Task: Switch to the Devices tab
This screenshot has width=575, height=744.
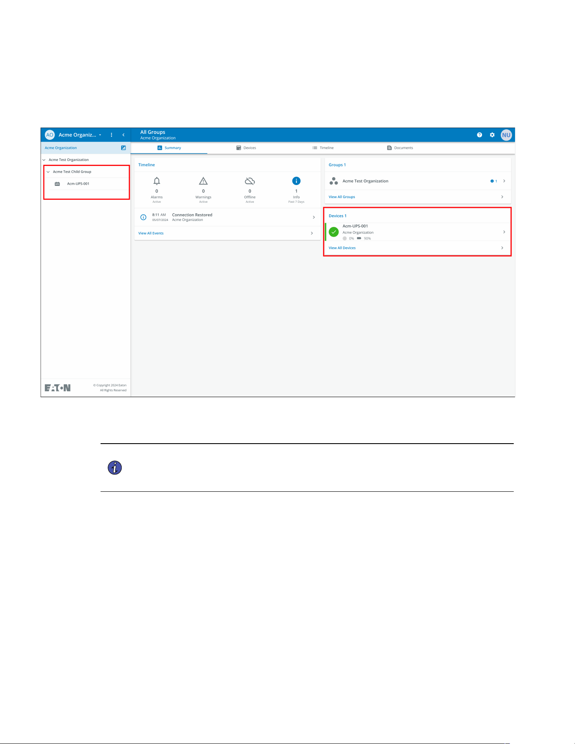Action: (x=246, y=148)
